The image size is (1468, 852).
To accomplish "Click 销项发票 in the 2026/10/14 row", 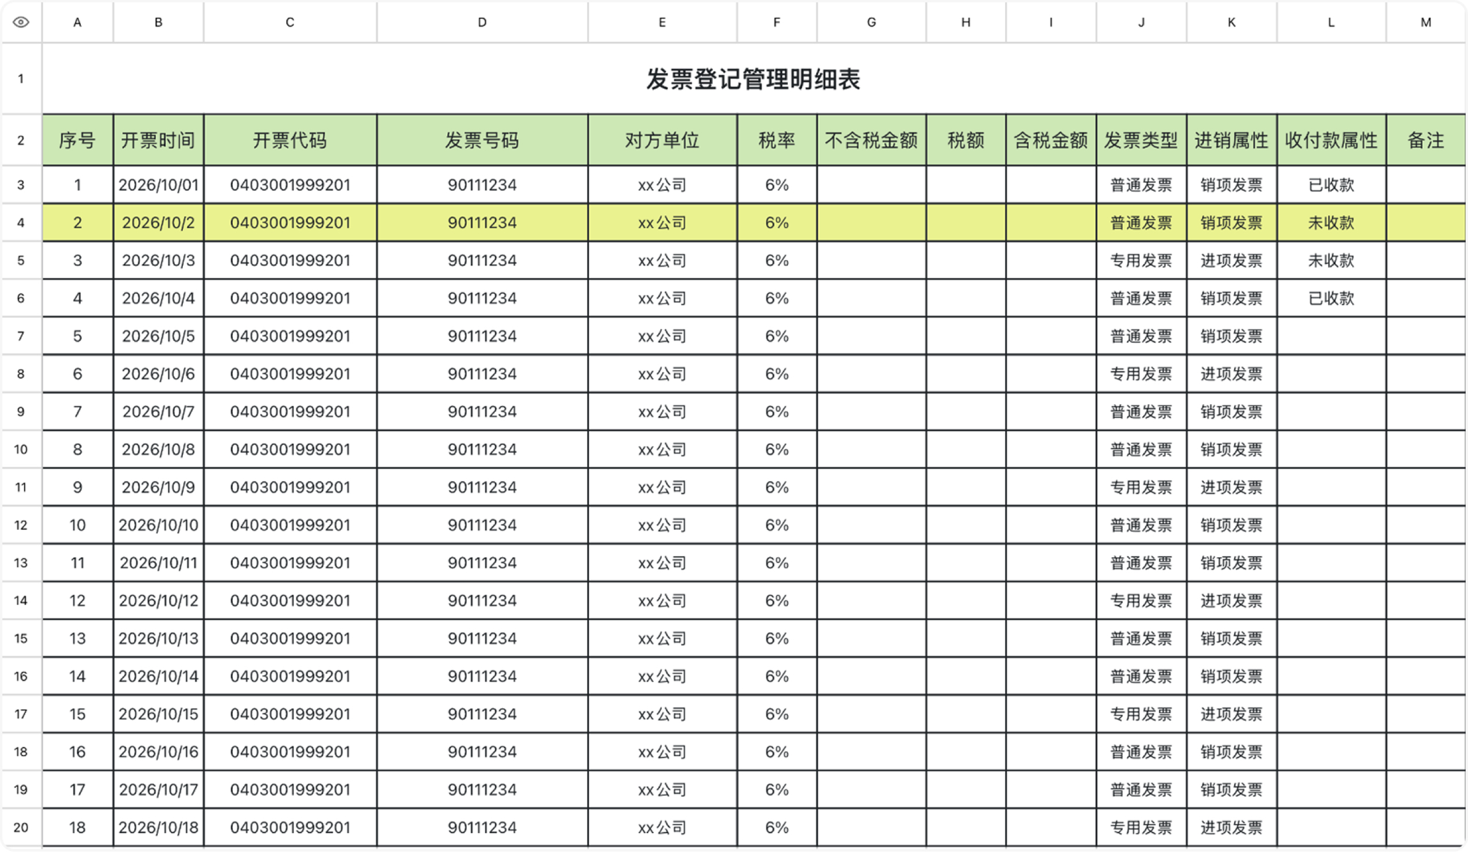I will (x=1232, y=676).
